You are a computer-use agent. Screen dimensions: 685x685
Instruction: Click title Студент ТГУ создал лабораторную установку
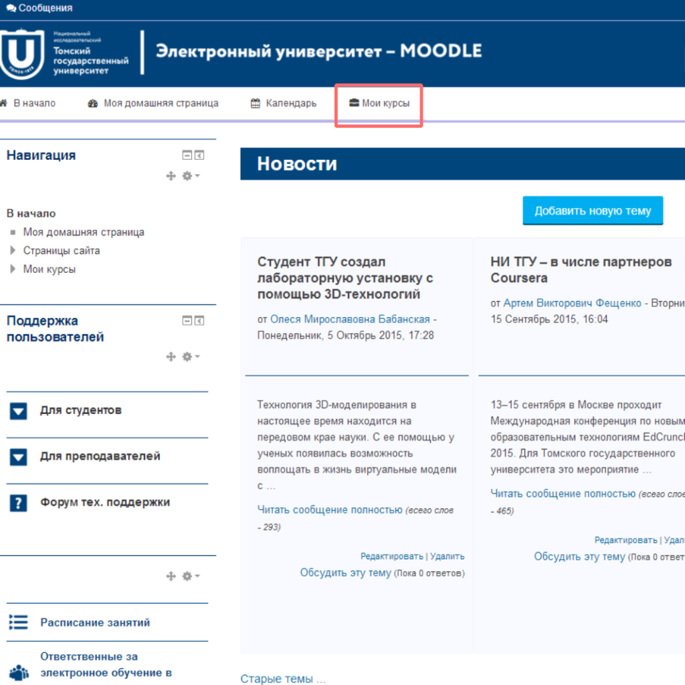pos(345,278)
